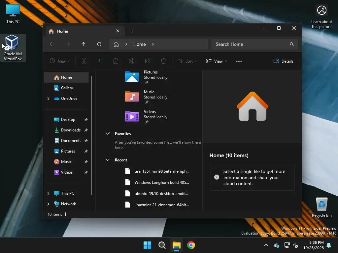Click the Paste clipboard icon
The width and height of the screenshot is (338, 253).
pyautogui.click(x=116, y=61)
